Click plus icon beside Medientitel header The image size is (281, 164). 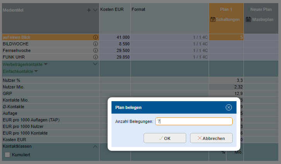tap(89, 10)
